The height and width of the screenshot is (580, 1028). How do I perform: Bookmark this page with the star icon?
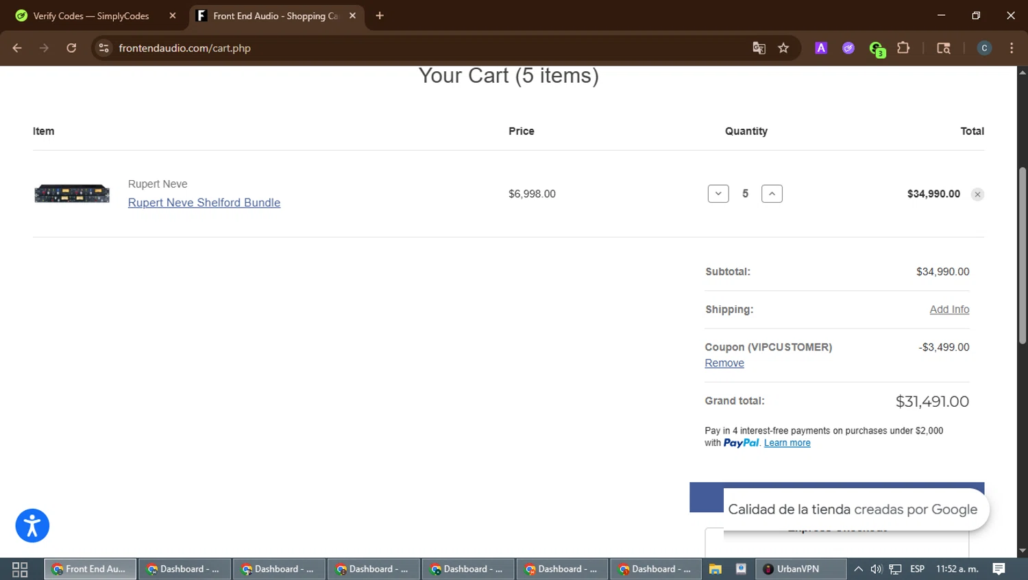(783, 48)
